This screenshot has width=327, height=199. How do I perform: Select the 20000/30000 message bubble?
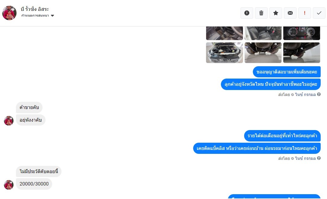tap(34, 184)
